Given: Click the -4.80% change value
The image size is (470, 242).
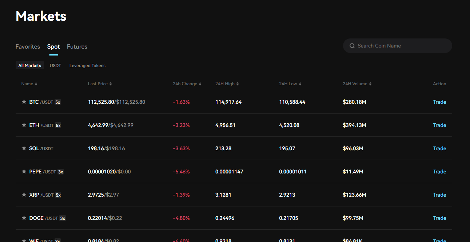Looking at the screenshot, I should [181, 218].
